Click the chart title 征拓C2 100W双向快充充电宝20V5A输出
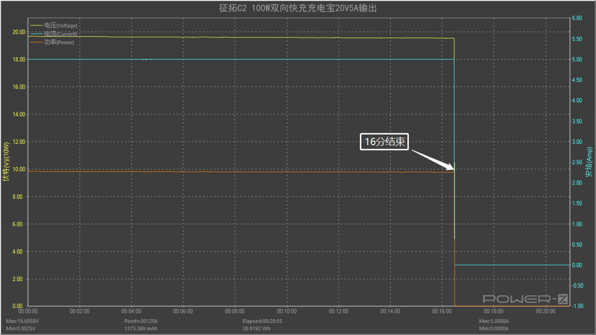 297,8
